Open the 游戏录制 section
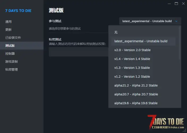Screen dimensions: 187x133 tap(12, 62)
